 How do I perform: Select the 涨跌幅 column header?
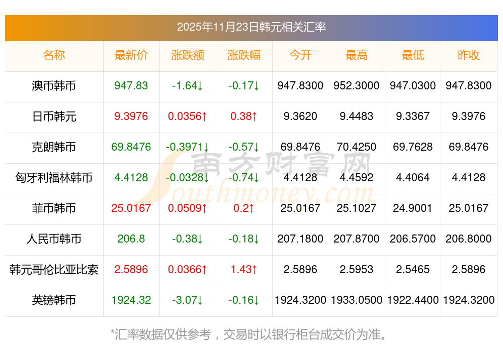click(x=244, y=55)
